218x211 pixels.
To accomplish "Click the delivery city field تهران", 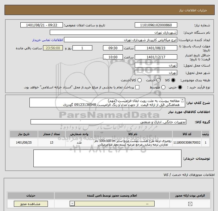I will click(x=156, y=73).
